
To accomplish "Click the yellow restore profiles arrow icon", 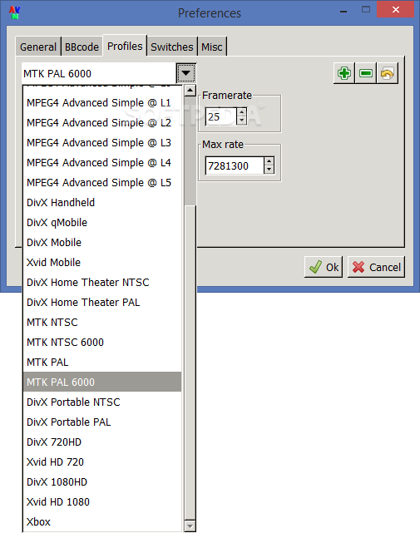I will (x=387, y=73).
